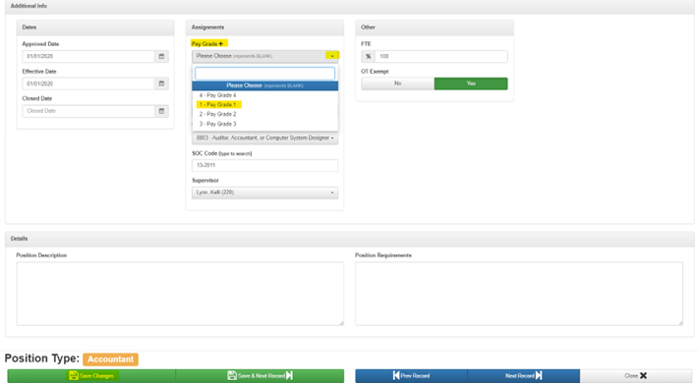Click the Pay Grade dropdown search box
Image resolution: width=698 pixels, height=383 pixels.
tap(264, 74)
